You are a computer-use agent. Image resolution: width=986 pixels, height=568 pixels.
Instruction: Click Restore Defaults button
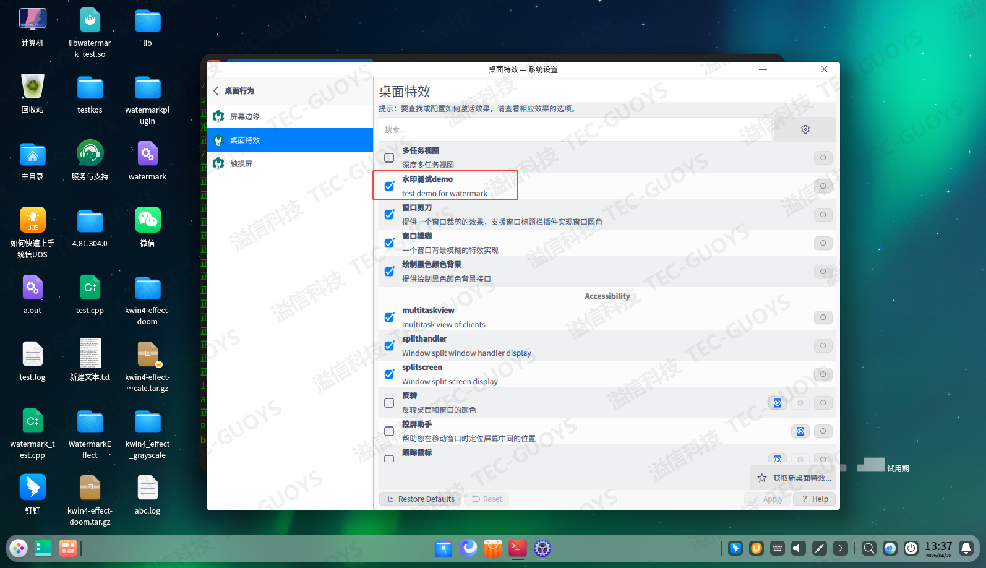421,499
